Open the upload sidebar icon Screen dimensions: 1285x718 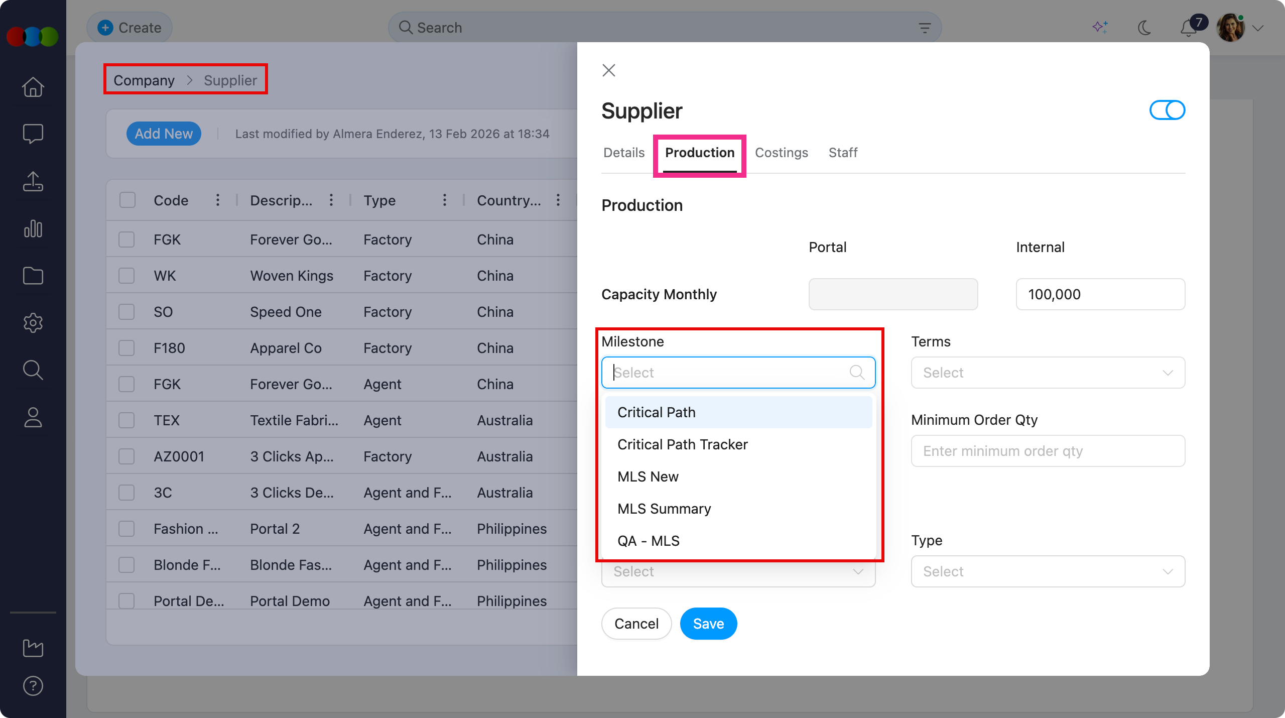pyautogui.click(x=33, y=181)
